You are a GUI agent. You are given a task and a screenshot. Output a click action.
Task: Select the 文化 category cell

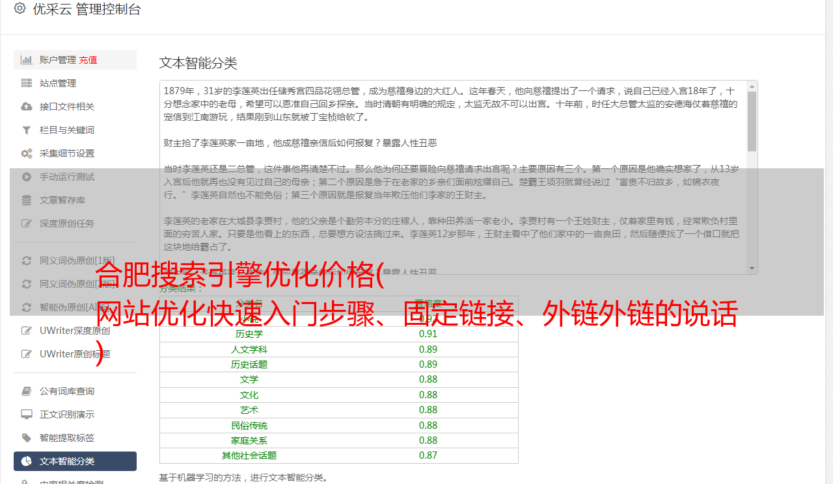pyautogui.click(x=249, y=395)
